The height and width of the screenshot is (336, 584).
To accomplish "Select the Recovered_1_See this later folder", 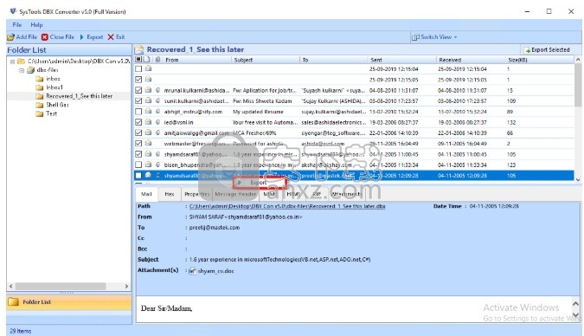I will 79,96.
